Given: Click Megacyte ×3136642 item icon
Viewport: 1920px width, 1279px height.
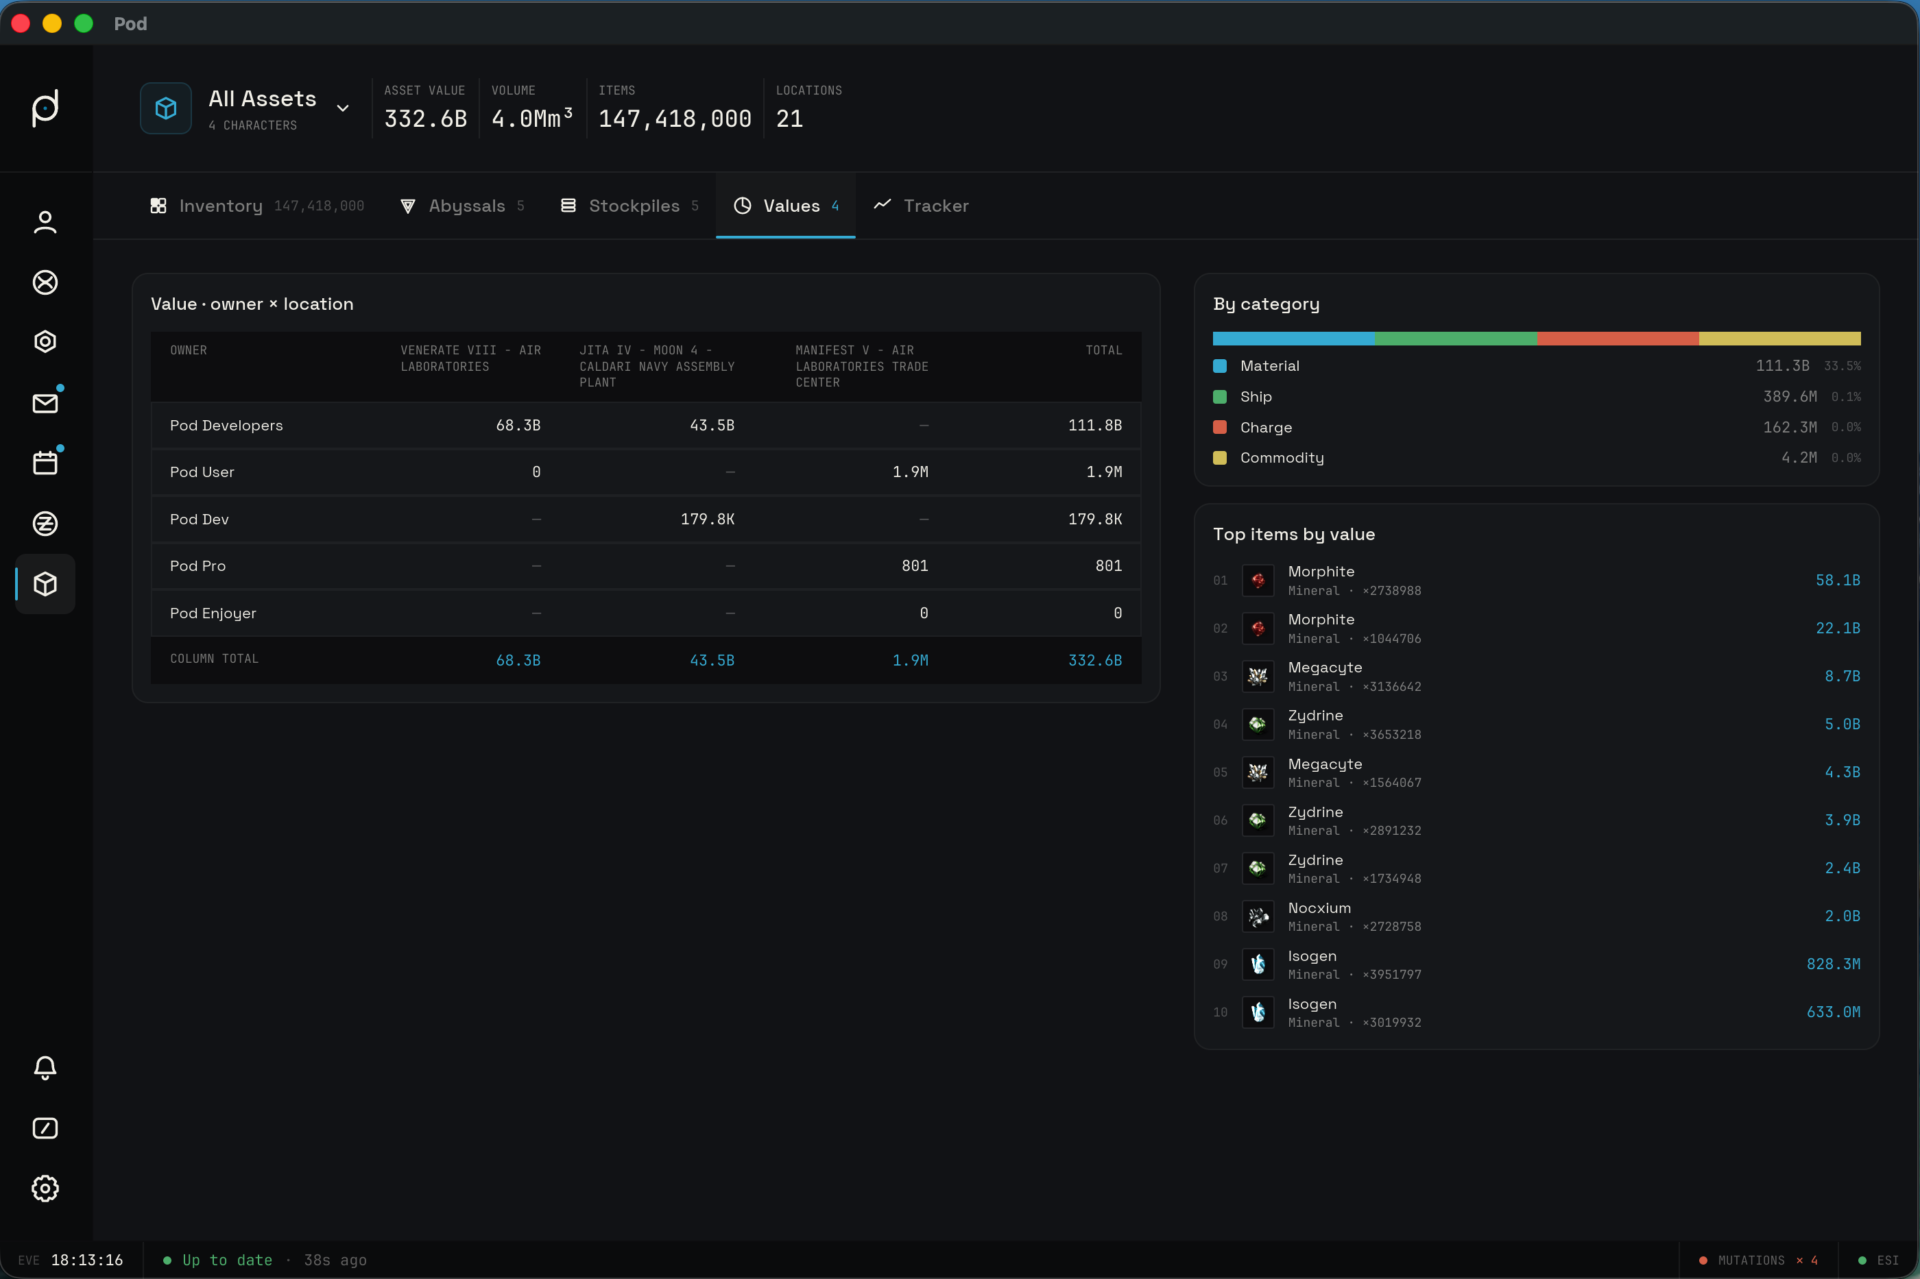Looking at the screenshot, I should [x=1258, y=677].
